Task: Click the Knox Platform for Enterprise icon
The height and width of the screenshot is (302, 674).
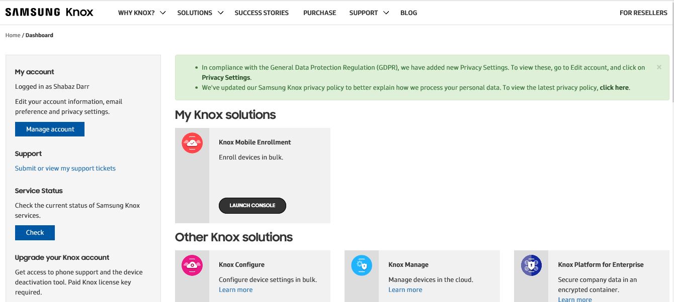Action: (531, 265)
